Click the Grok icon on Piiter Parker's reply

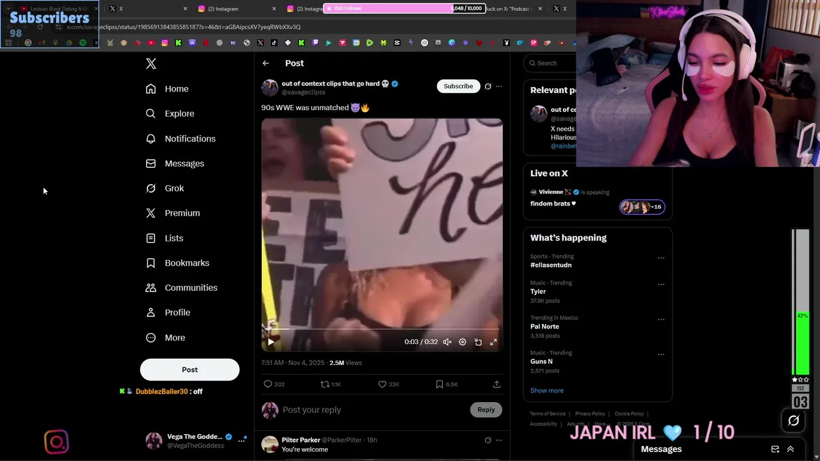pos(488,440)
